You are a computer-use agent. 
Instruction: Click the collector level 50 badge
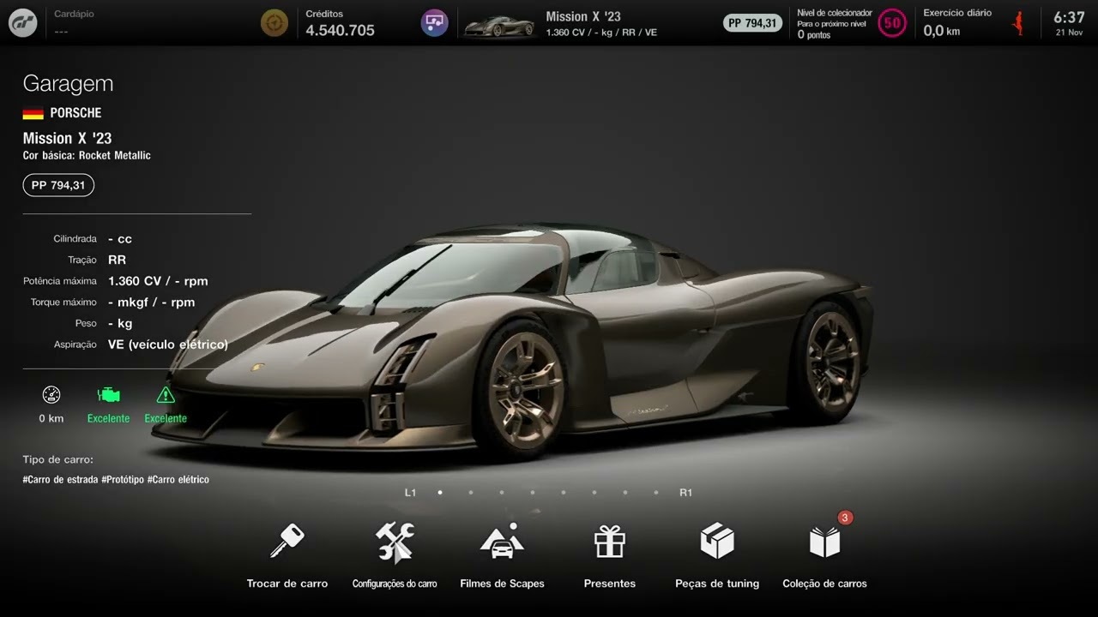(892, 23)
